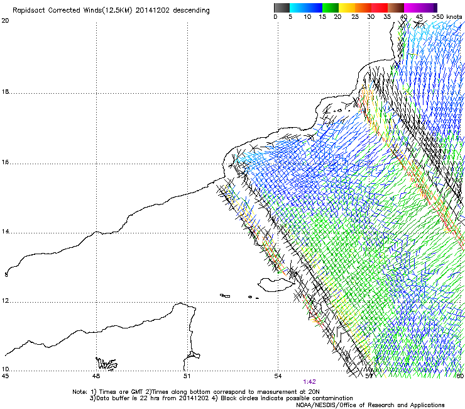Viewport: 465px width, 409px height.
Task: Click the latitude '18' axis label
Action: (5, 92)
